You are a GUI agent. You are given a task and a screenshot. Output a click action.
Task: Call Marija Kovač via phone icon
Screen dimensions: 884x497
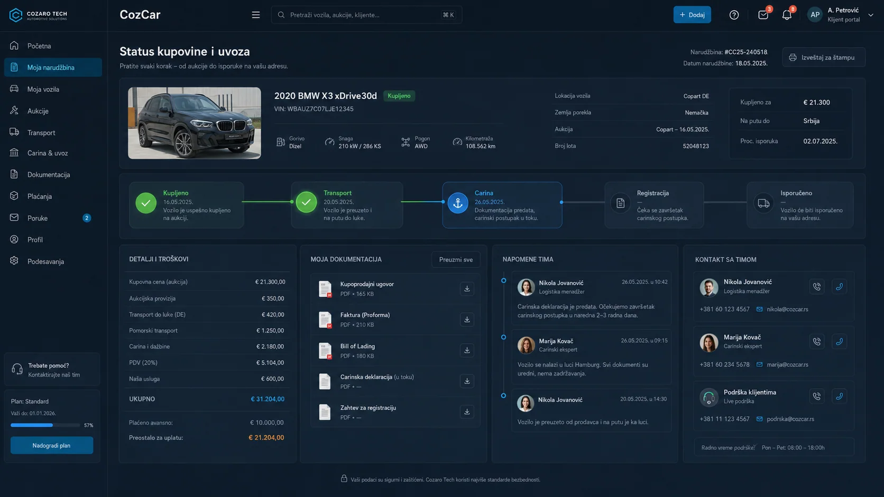[x=817, y=341]
